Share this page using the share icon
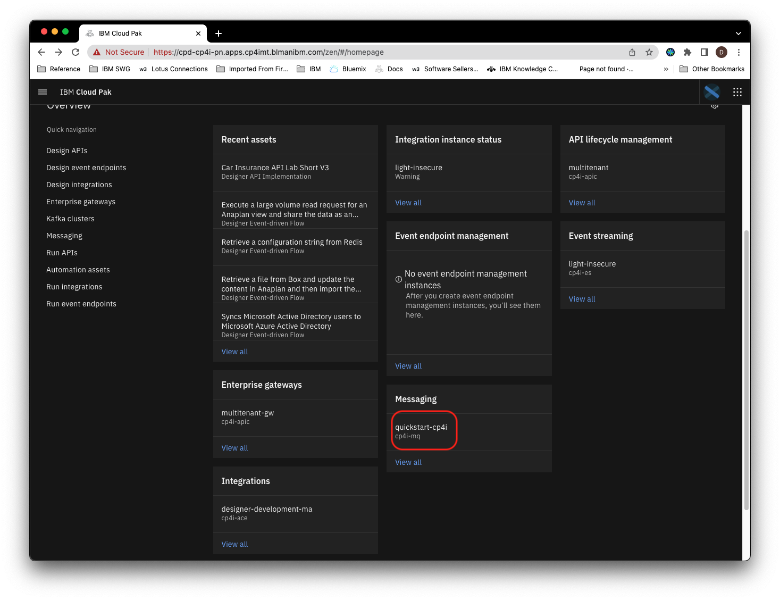Image resolution: width=780 pixels, height=600 pixels. pyautogui.click(x=632, y=52)
